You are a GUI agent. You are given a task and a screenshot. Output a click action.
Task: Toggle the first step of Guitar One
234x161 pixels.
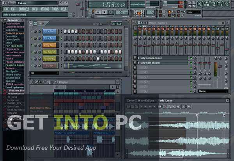click(65, 31)
